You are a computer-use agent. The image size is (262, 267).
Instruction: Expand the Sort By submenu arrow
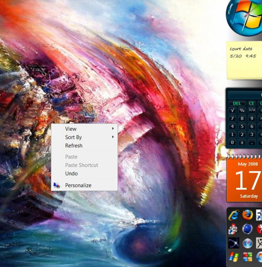[x=113, y=137]
